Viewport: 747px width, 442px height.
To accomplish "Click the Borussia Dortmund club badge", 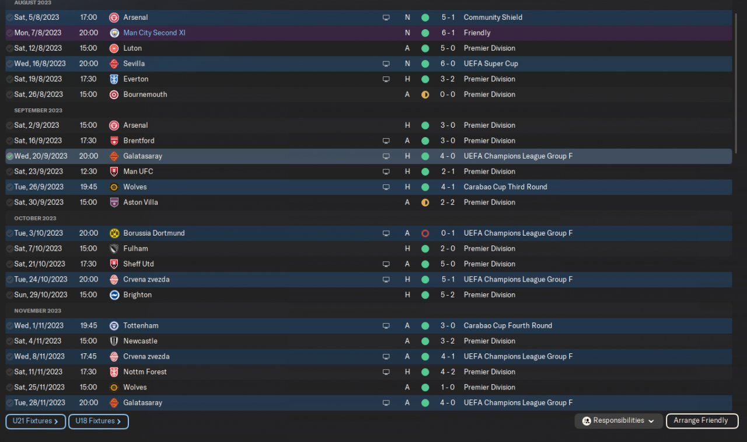I will [114, 233].
